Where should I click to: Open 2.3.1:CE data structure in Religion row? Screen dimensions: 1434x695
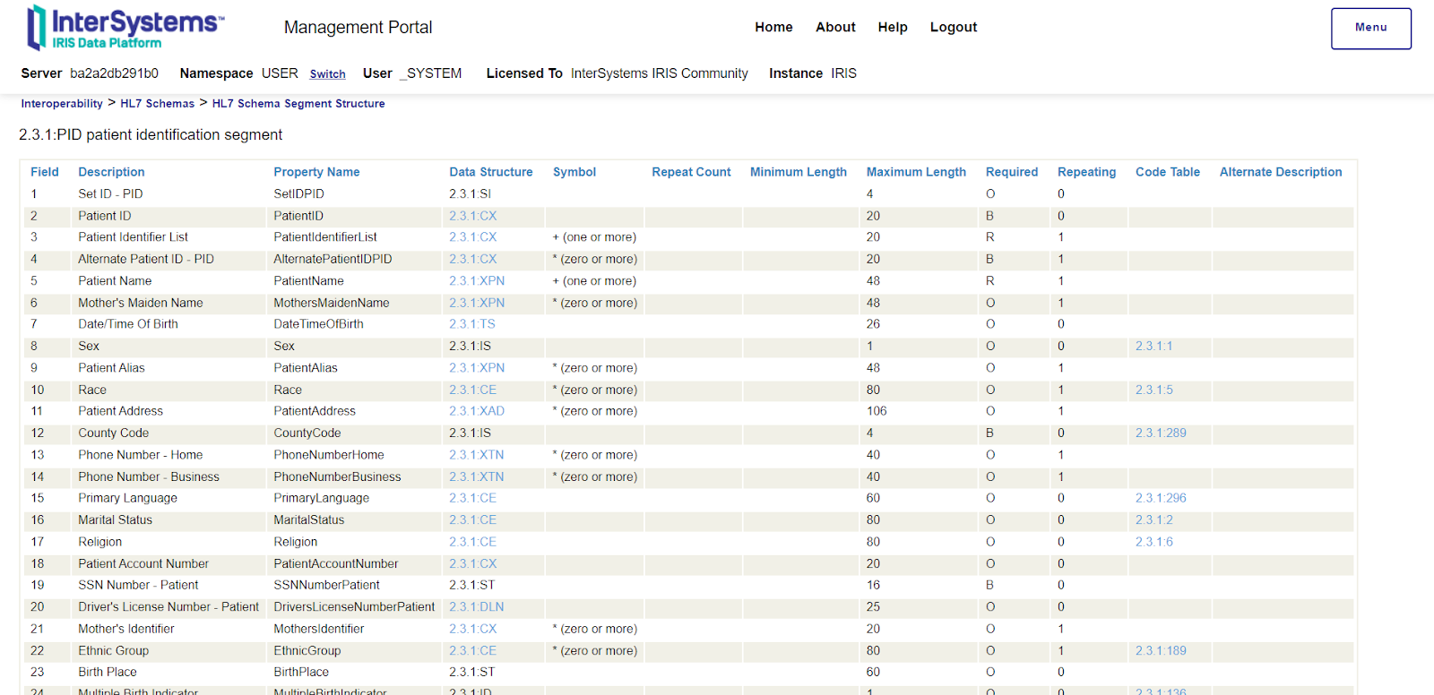pyautogui.click(x=473, y=542)
